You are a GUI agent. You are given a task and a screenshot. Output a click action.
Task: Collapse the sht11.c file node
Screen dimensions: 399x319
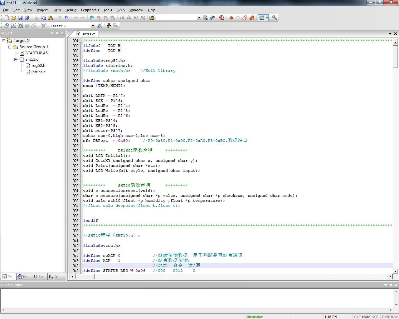[x=16, y=59]
